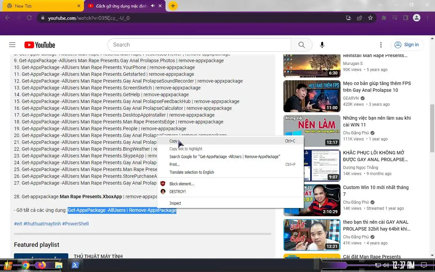Click the volume icon in tray
Image resolution: width=435 pixels, height=272 pixels.
[386, 265]
